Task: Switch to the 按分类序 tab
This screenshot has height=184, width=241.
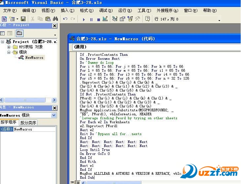Action: tap(28, 123)
